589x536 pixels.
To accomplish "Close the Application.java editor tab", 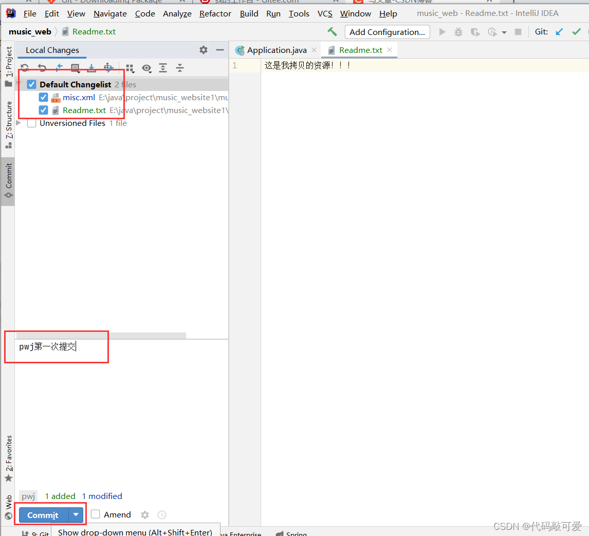I will (314, 50).
